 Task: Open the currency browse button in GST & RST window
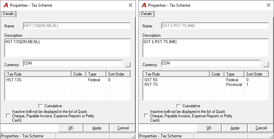pyautogui.click(x=266, y=64)
